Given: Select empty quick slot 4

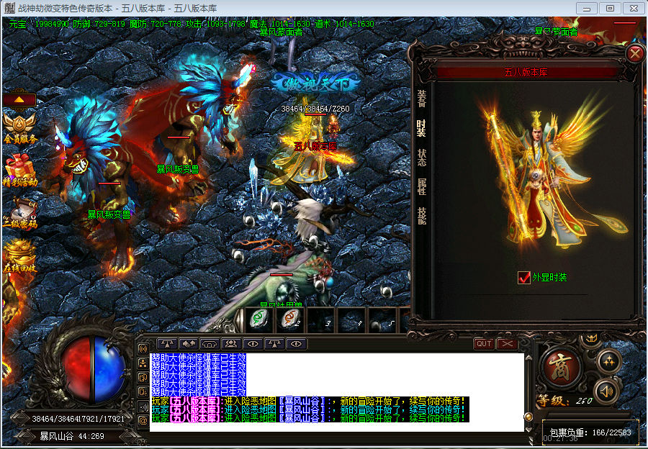Looking at the screenshot, I should point(351,319).
